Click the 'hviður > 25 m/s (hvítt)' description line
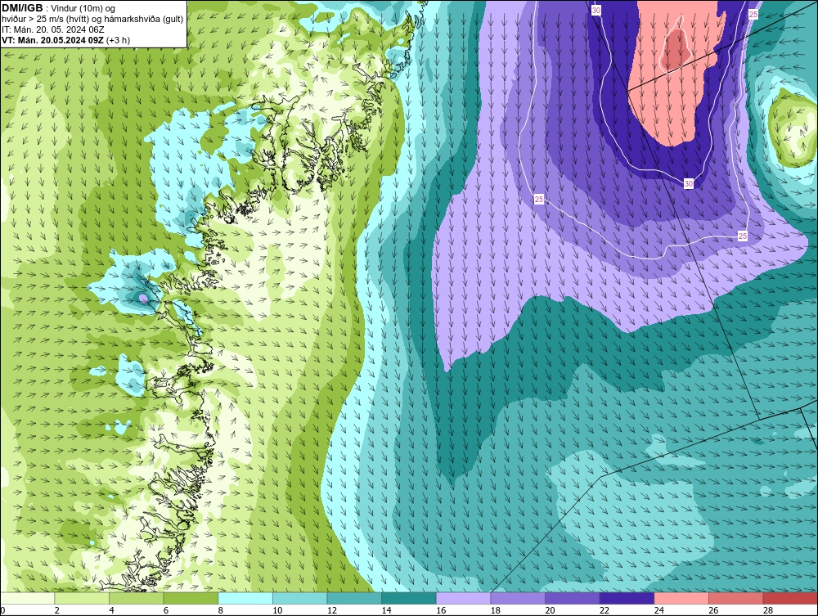 [x=93, y=20]
